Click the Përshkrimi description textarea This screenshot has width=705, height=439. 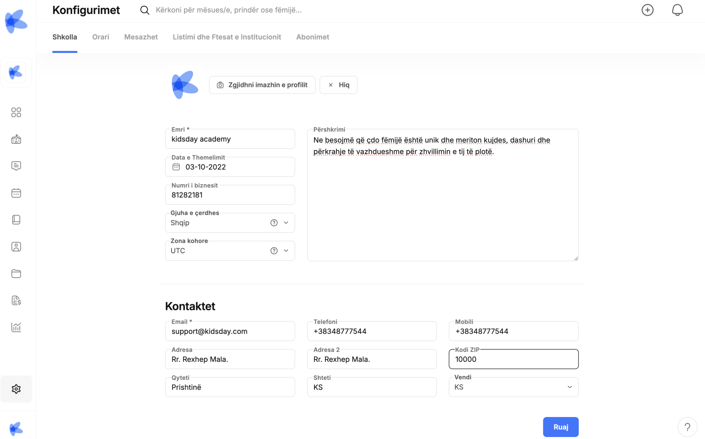click(x=443, y=195)
